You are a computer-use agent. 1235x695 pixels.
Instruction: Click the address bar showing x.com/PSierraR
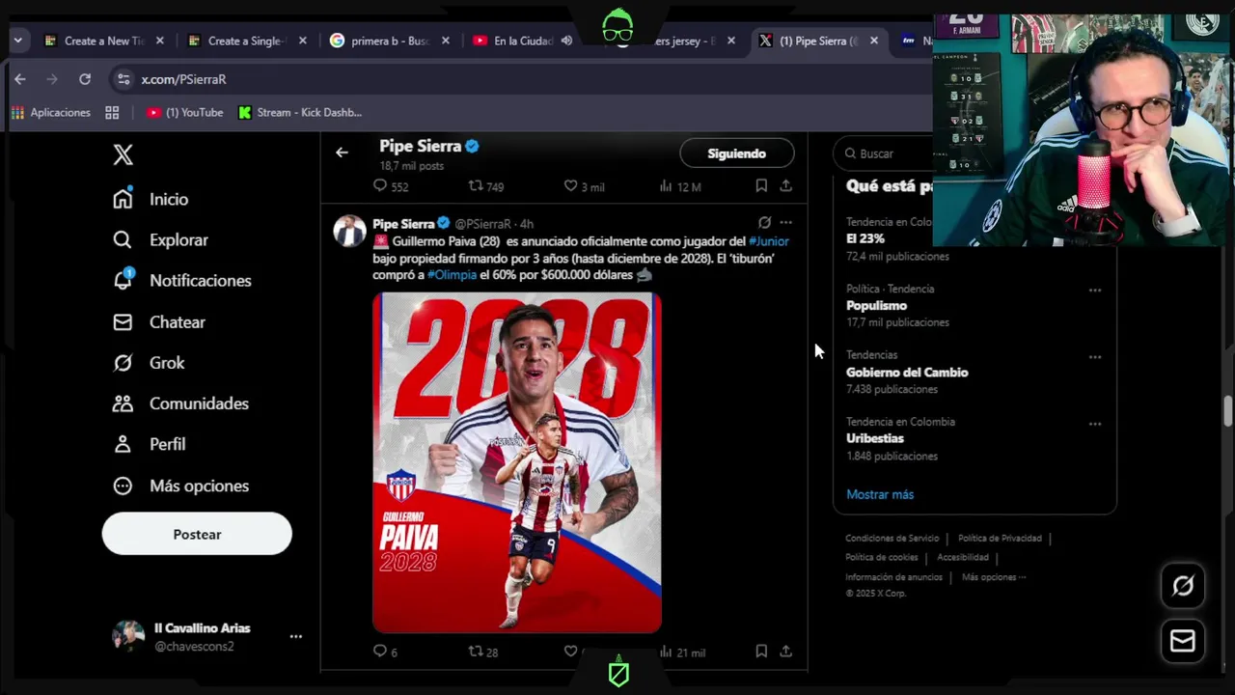coord(521,79)
